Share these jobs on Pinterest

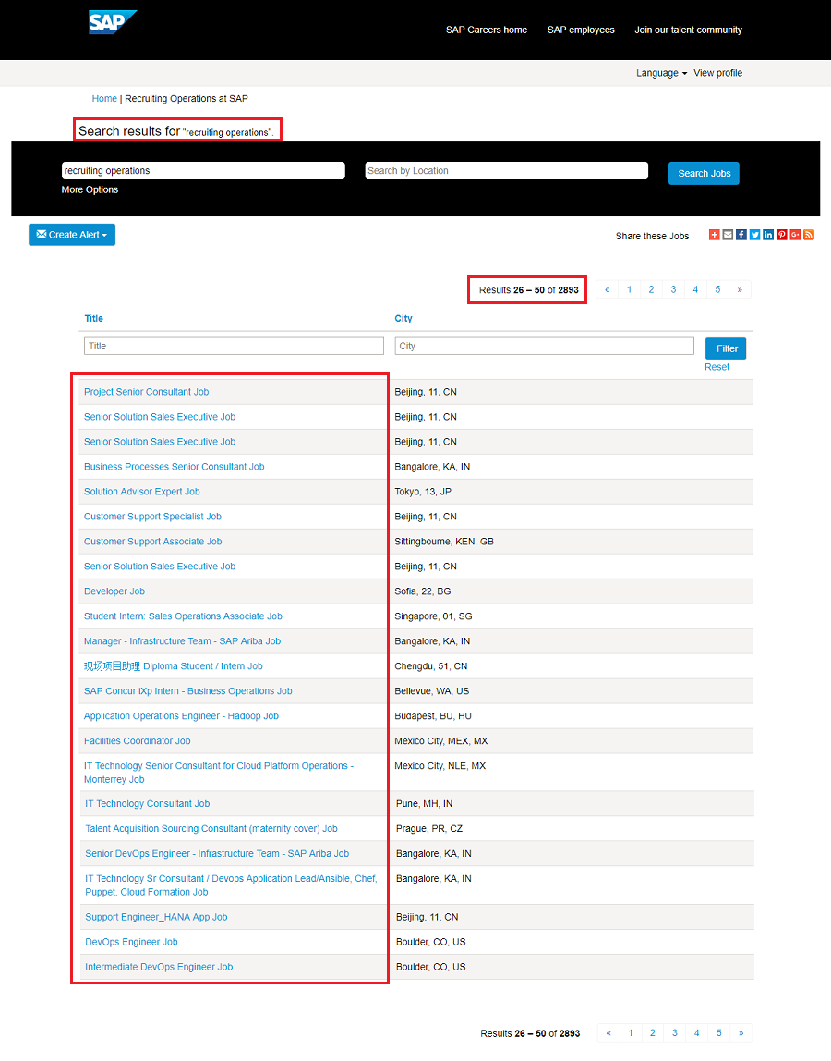coord(782,235)
